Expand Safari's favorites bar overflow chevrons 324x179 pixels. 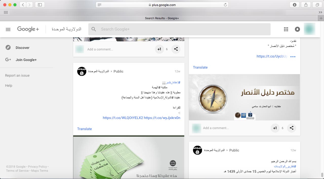(320, 12)
